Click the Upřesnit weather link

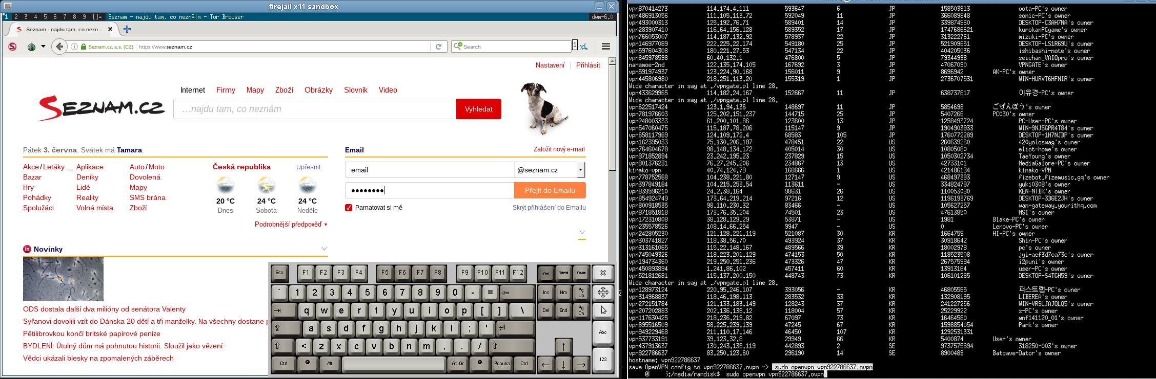(308, 167)
